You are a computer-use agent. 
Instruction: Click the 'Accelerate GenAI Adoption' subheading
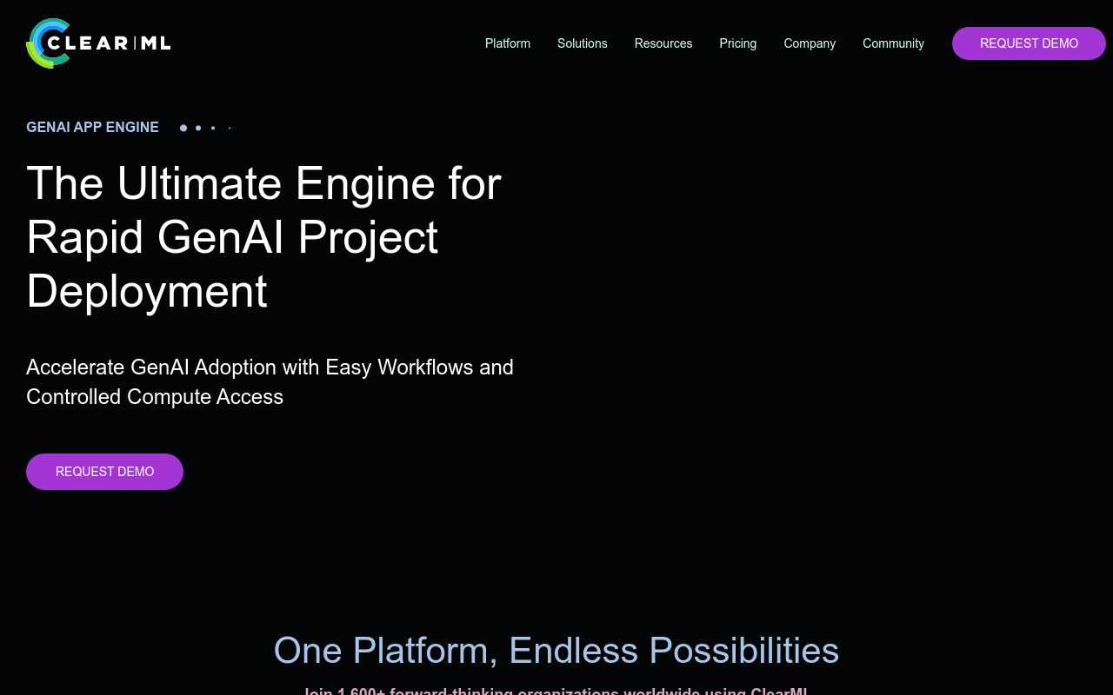(270, 381)
